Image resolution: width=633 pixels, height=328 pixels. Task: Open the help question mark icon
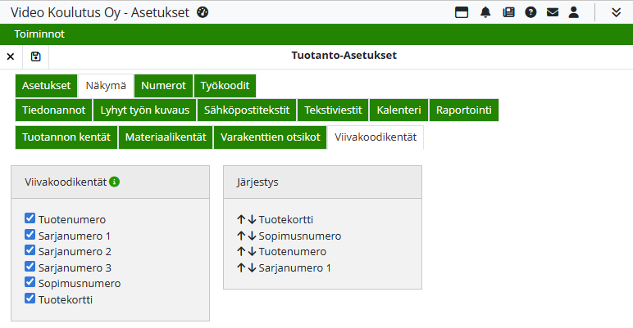[x=531, y=12]
